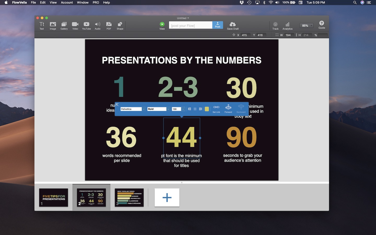376x235 pixels.
Task: Center align text in popup toolbar
Action: coord(195,109)
